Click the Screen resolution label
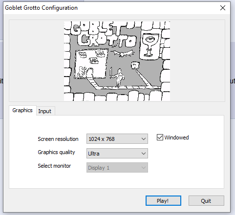This screenshot has height=215, width=235. pyautogui.click(x=58, y=139)
